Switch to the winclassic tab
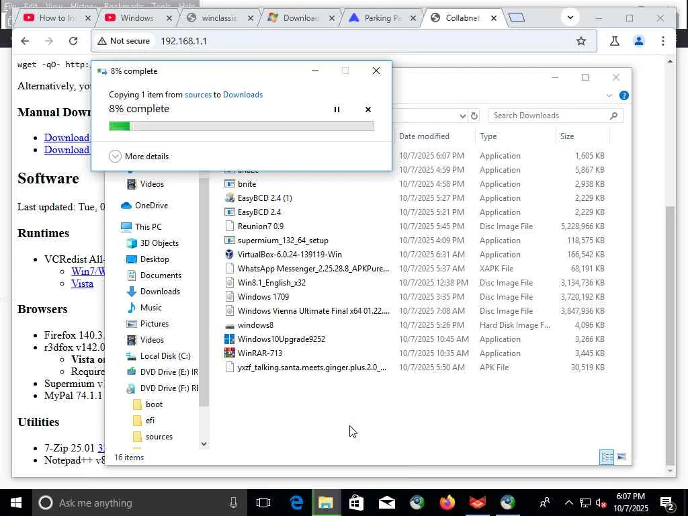This screenshot has width=688, height=516. 218,18
